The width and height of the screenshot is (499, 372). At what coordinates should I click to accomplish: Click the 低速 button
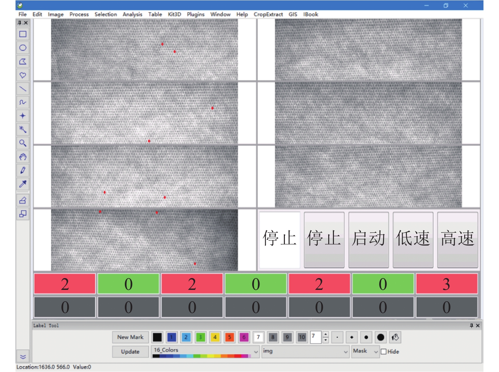click(x=413, y=240)
